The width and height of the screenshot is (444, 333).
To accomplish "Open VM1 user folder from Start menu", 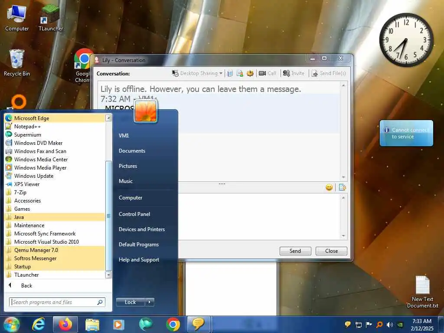I will pyautogui.click(x=124, y=135).
